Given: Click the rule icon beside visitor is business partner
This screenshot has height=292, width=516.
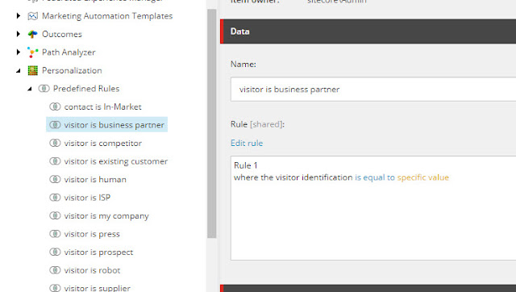Looking at the screenshot, I should [55, 125].
